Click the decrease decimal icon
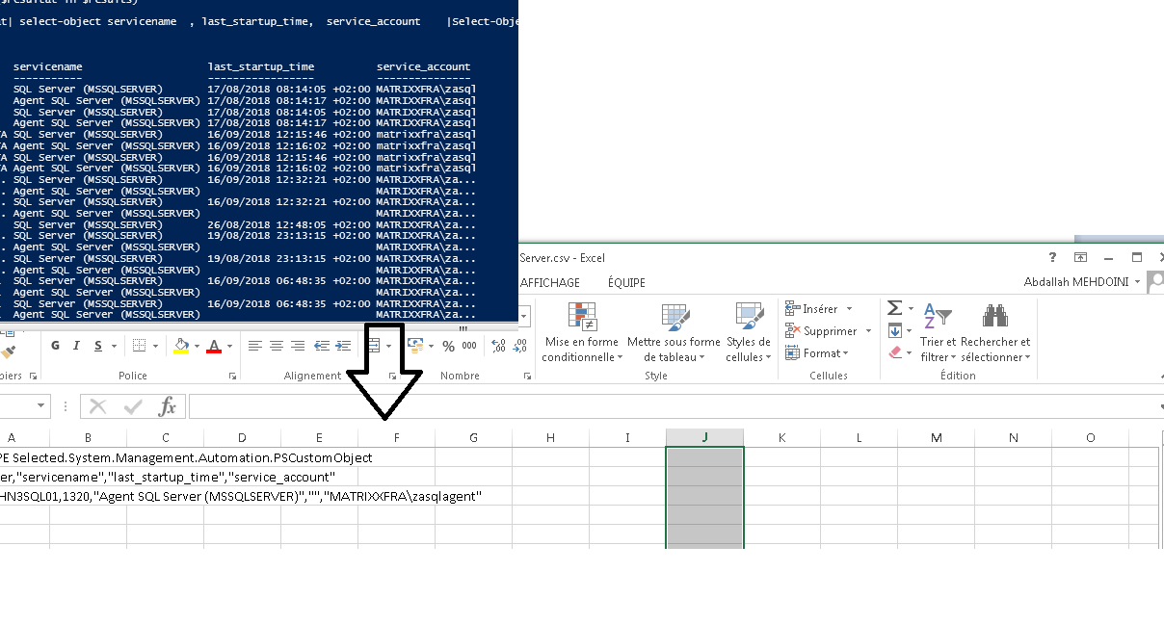Viewport: 1164px width, 624px height. (x=521, y=347)
